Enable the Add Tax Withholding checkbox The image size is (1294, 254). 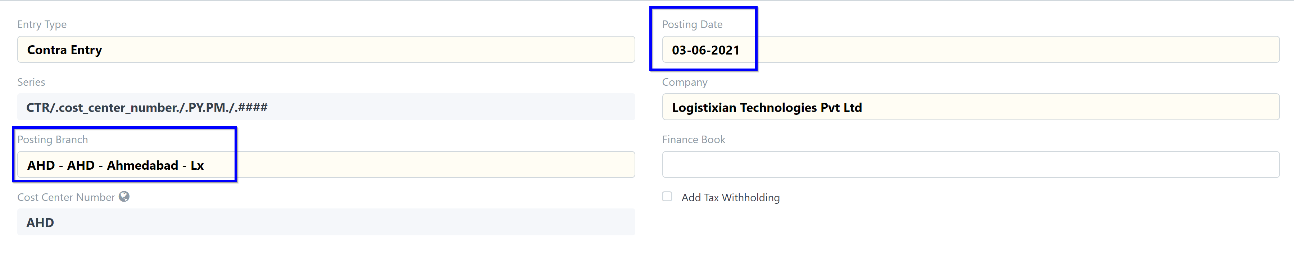(667, 196)
